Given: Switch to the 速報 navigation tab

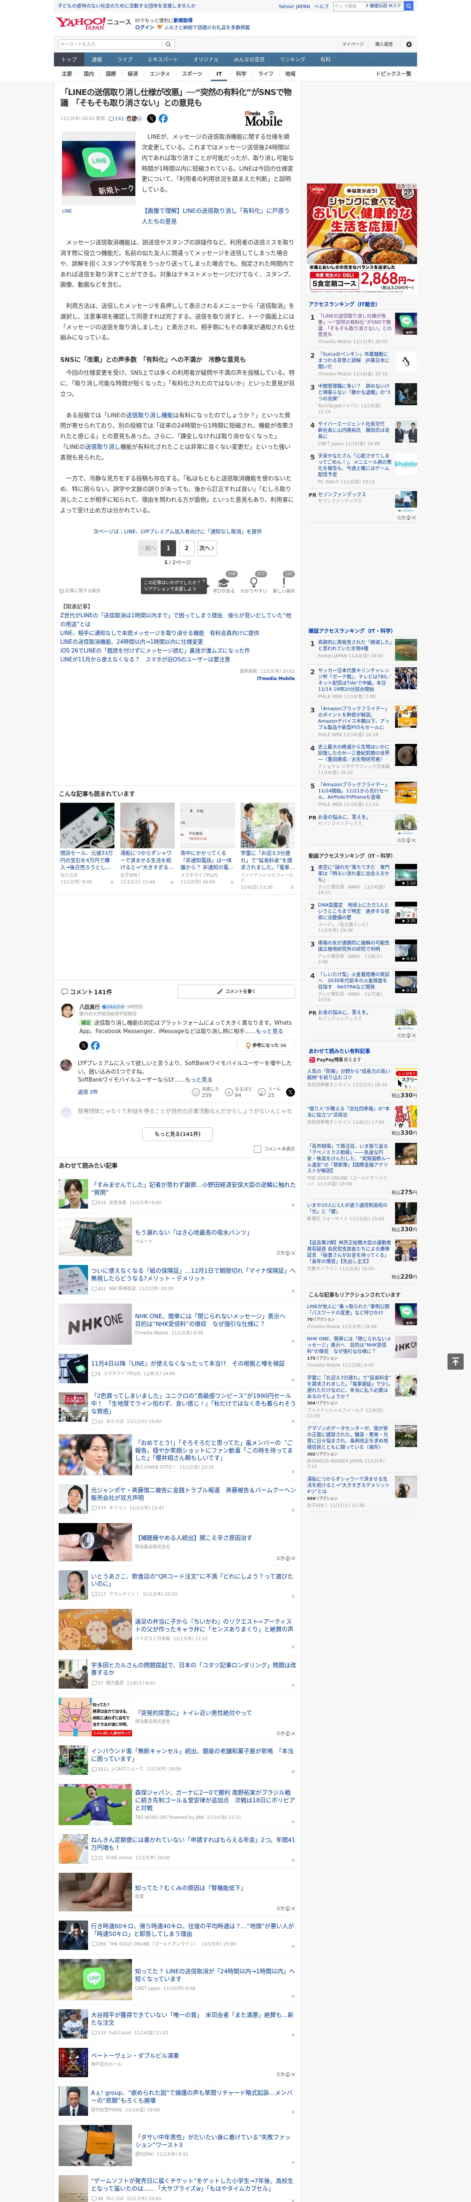Looking at the screenshot, I should pyautogui.click(x=96, y=60).
